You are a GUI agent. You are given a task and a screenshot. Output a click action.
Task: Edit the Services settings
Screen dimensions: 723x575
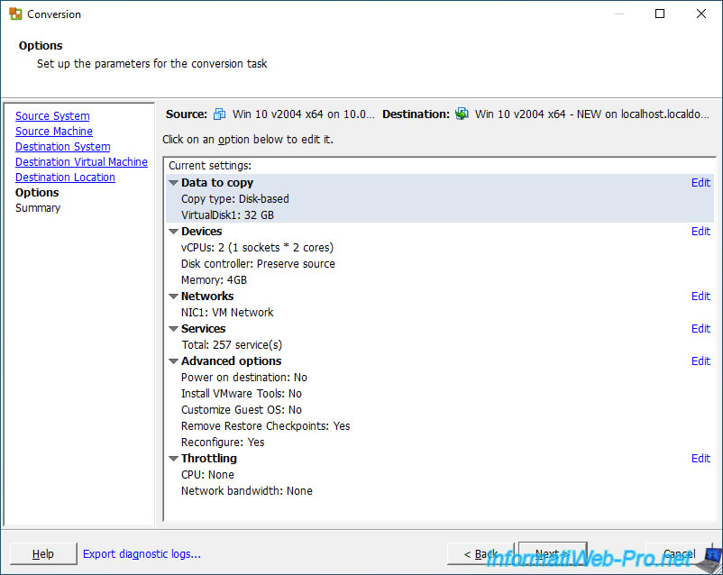tap(700, 329)
